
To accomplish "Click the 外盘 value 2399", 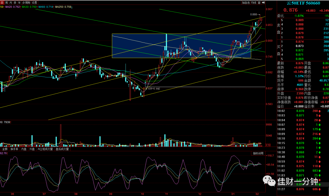I will [x=300, y=93].
